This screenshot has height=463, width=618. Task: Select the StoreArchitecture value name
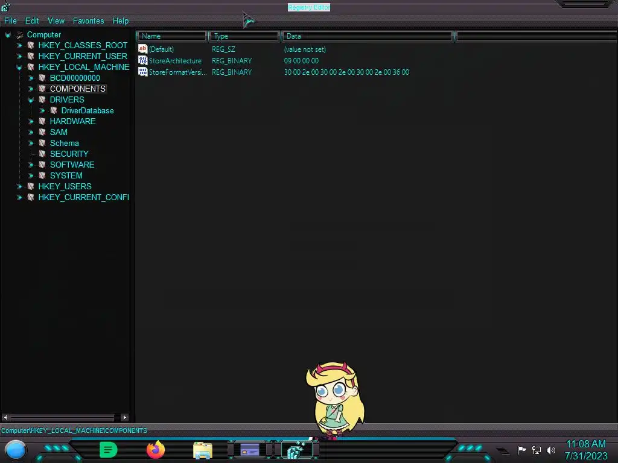click(175, 61)
